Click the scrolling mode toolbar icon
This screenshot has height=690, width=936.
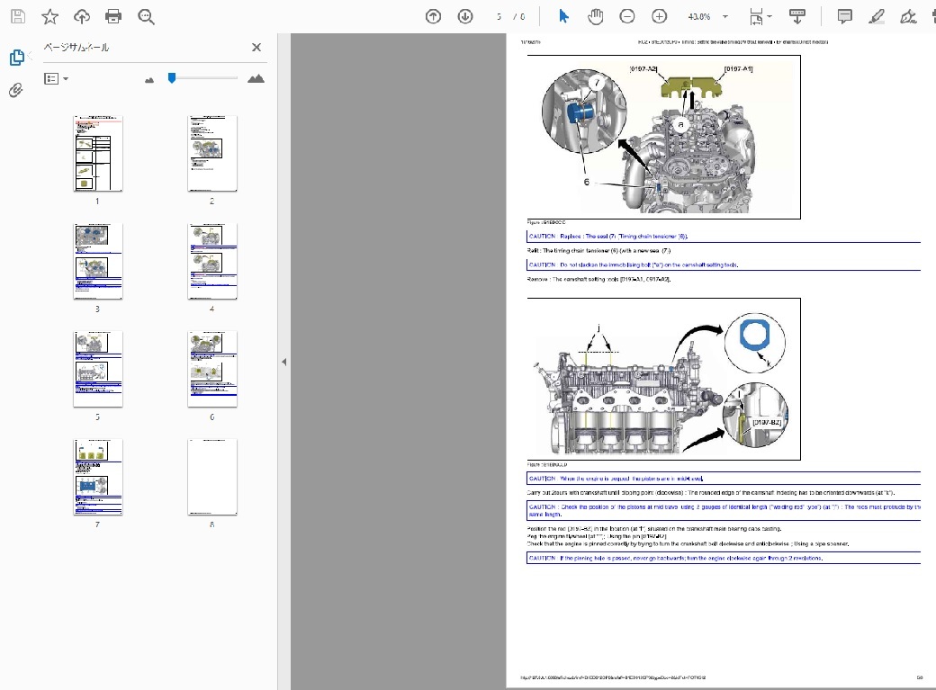click(796, 17)
